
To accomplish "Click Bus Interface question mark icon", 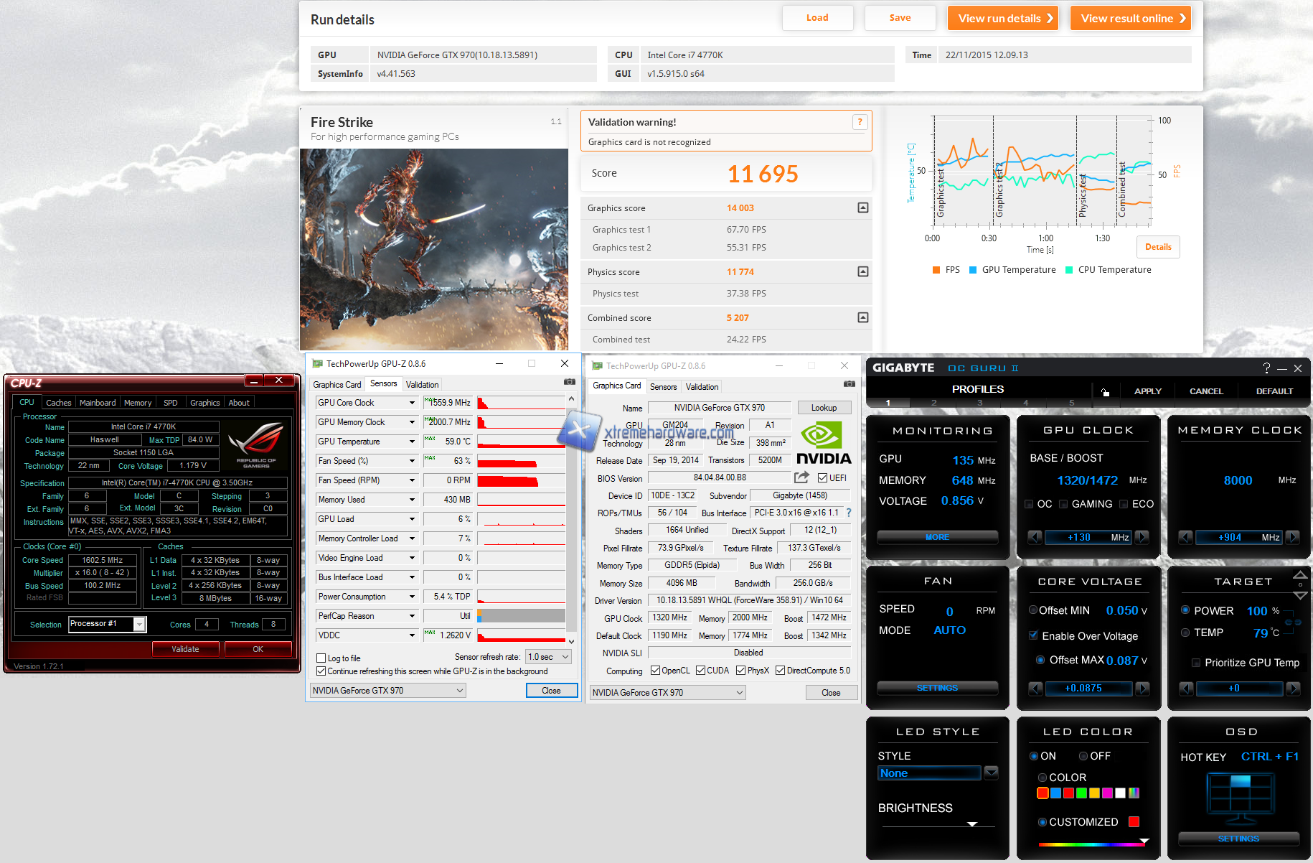I will (849, 513).
